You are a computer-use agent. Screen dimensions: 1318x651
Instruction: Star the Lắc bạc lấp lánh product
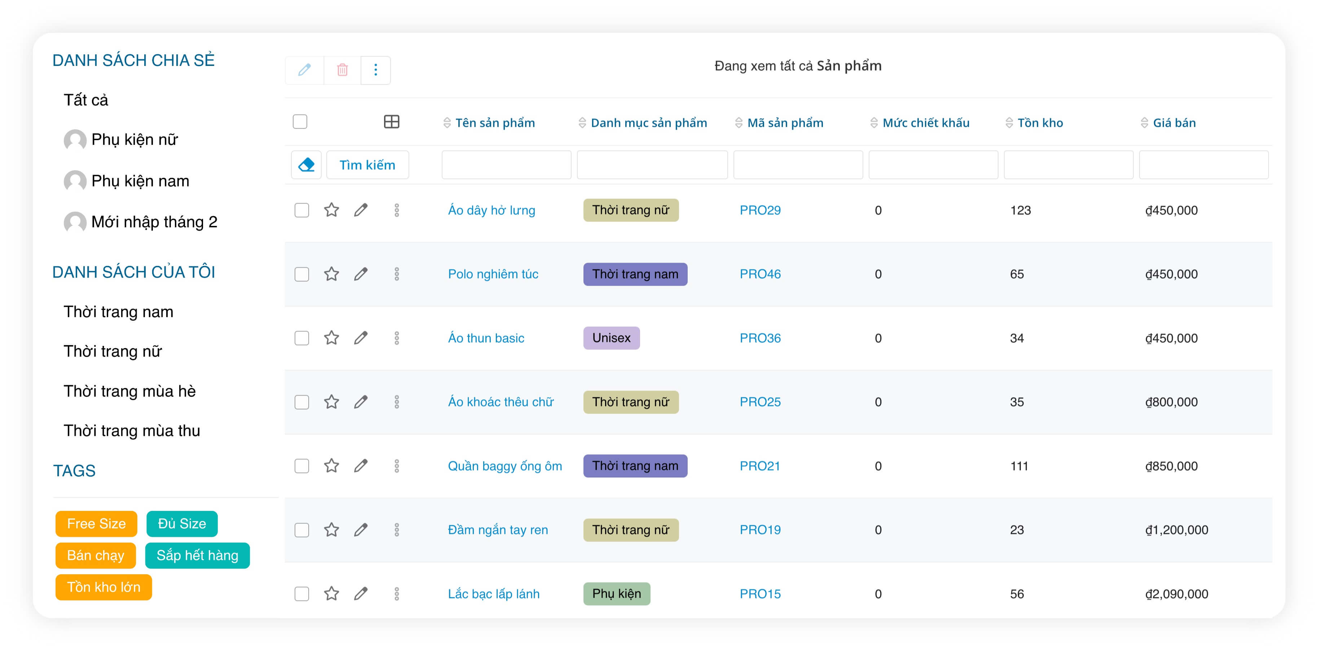(x=331, y=593)
